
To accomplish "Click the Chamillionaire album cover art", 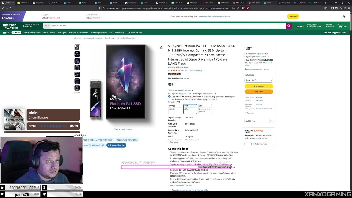I will (x=14, y=119).
